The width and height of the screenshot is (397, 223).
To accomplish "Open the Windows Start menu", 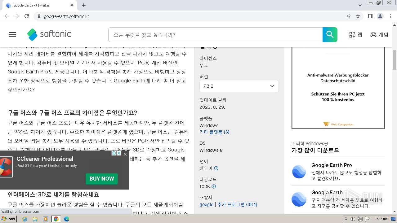I will tap(9, 219).
